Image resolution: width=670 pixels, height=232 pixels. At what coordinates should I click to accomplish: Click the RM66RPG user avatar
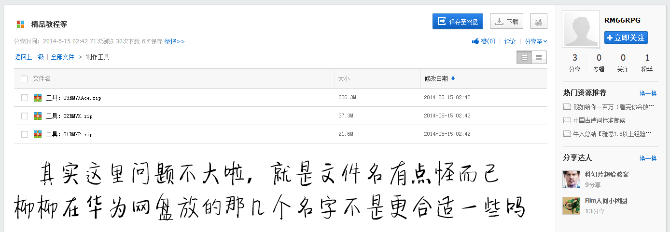point(581,29)
